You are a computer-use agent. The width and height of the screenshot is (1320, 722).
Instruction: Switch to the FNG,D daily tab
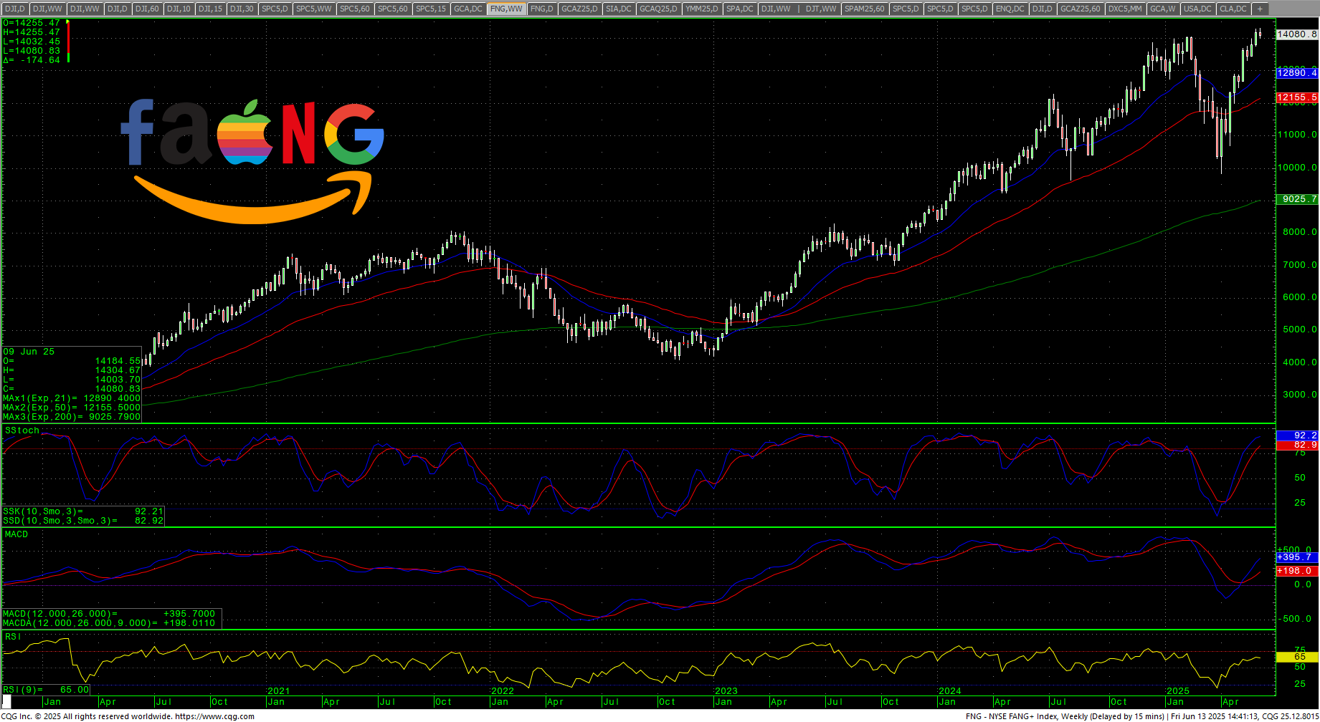542,9
